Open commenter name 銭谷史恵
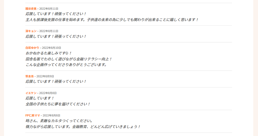This screenshot has height=136, width=258. tap(31, 9)
